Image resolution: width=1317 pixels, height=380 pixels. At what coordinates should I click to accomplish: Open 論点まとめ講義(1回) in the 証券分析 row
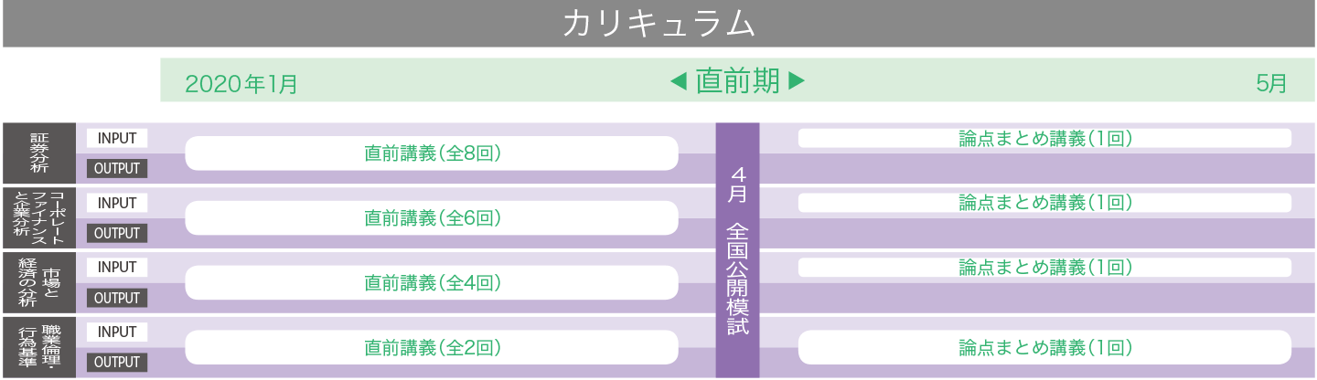tap(1044, 138)
